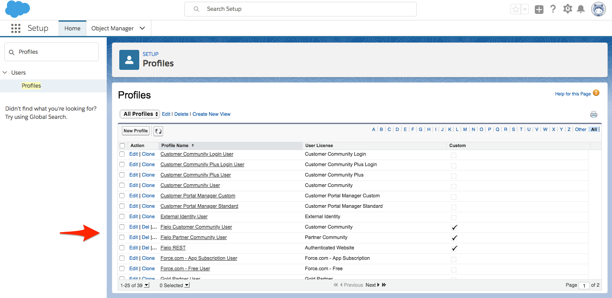Open the Object Manager tab
Viewport: 612px width, 298px height.
click(112, 28)
